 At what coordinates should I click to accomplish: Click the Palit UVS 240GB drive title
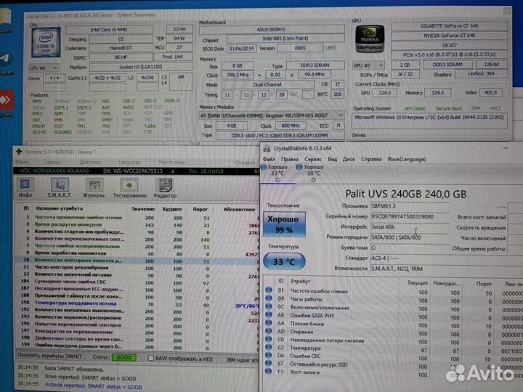(x=405, y=194)
